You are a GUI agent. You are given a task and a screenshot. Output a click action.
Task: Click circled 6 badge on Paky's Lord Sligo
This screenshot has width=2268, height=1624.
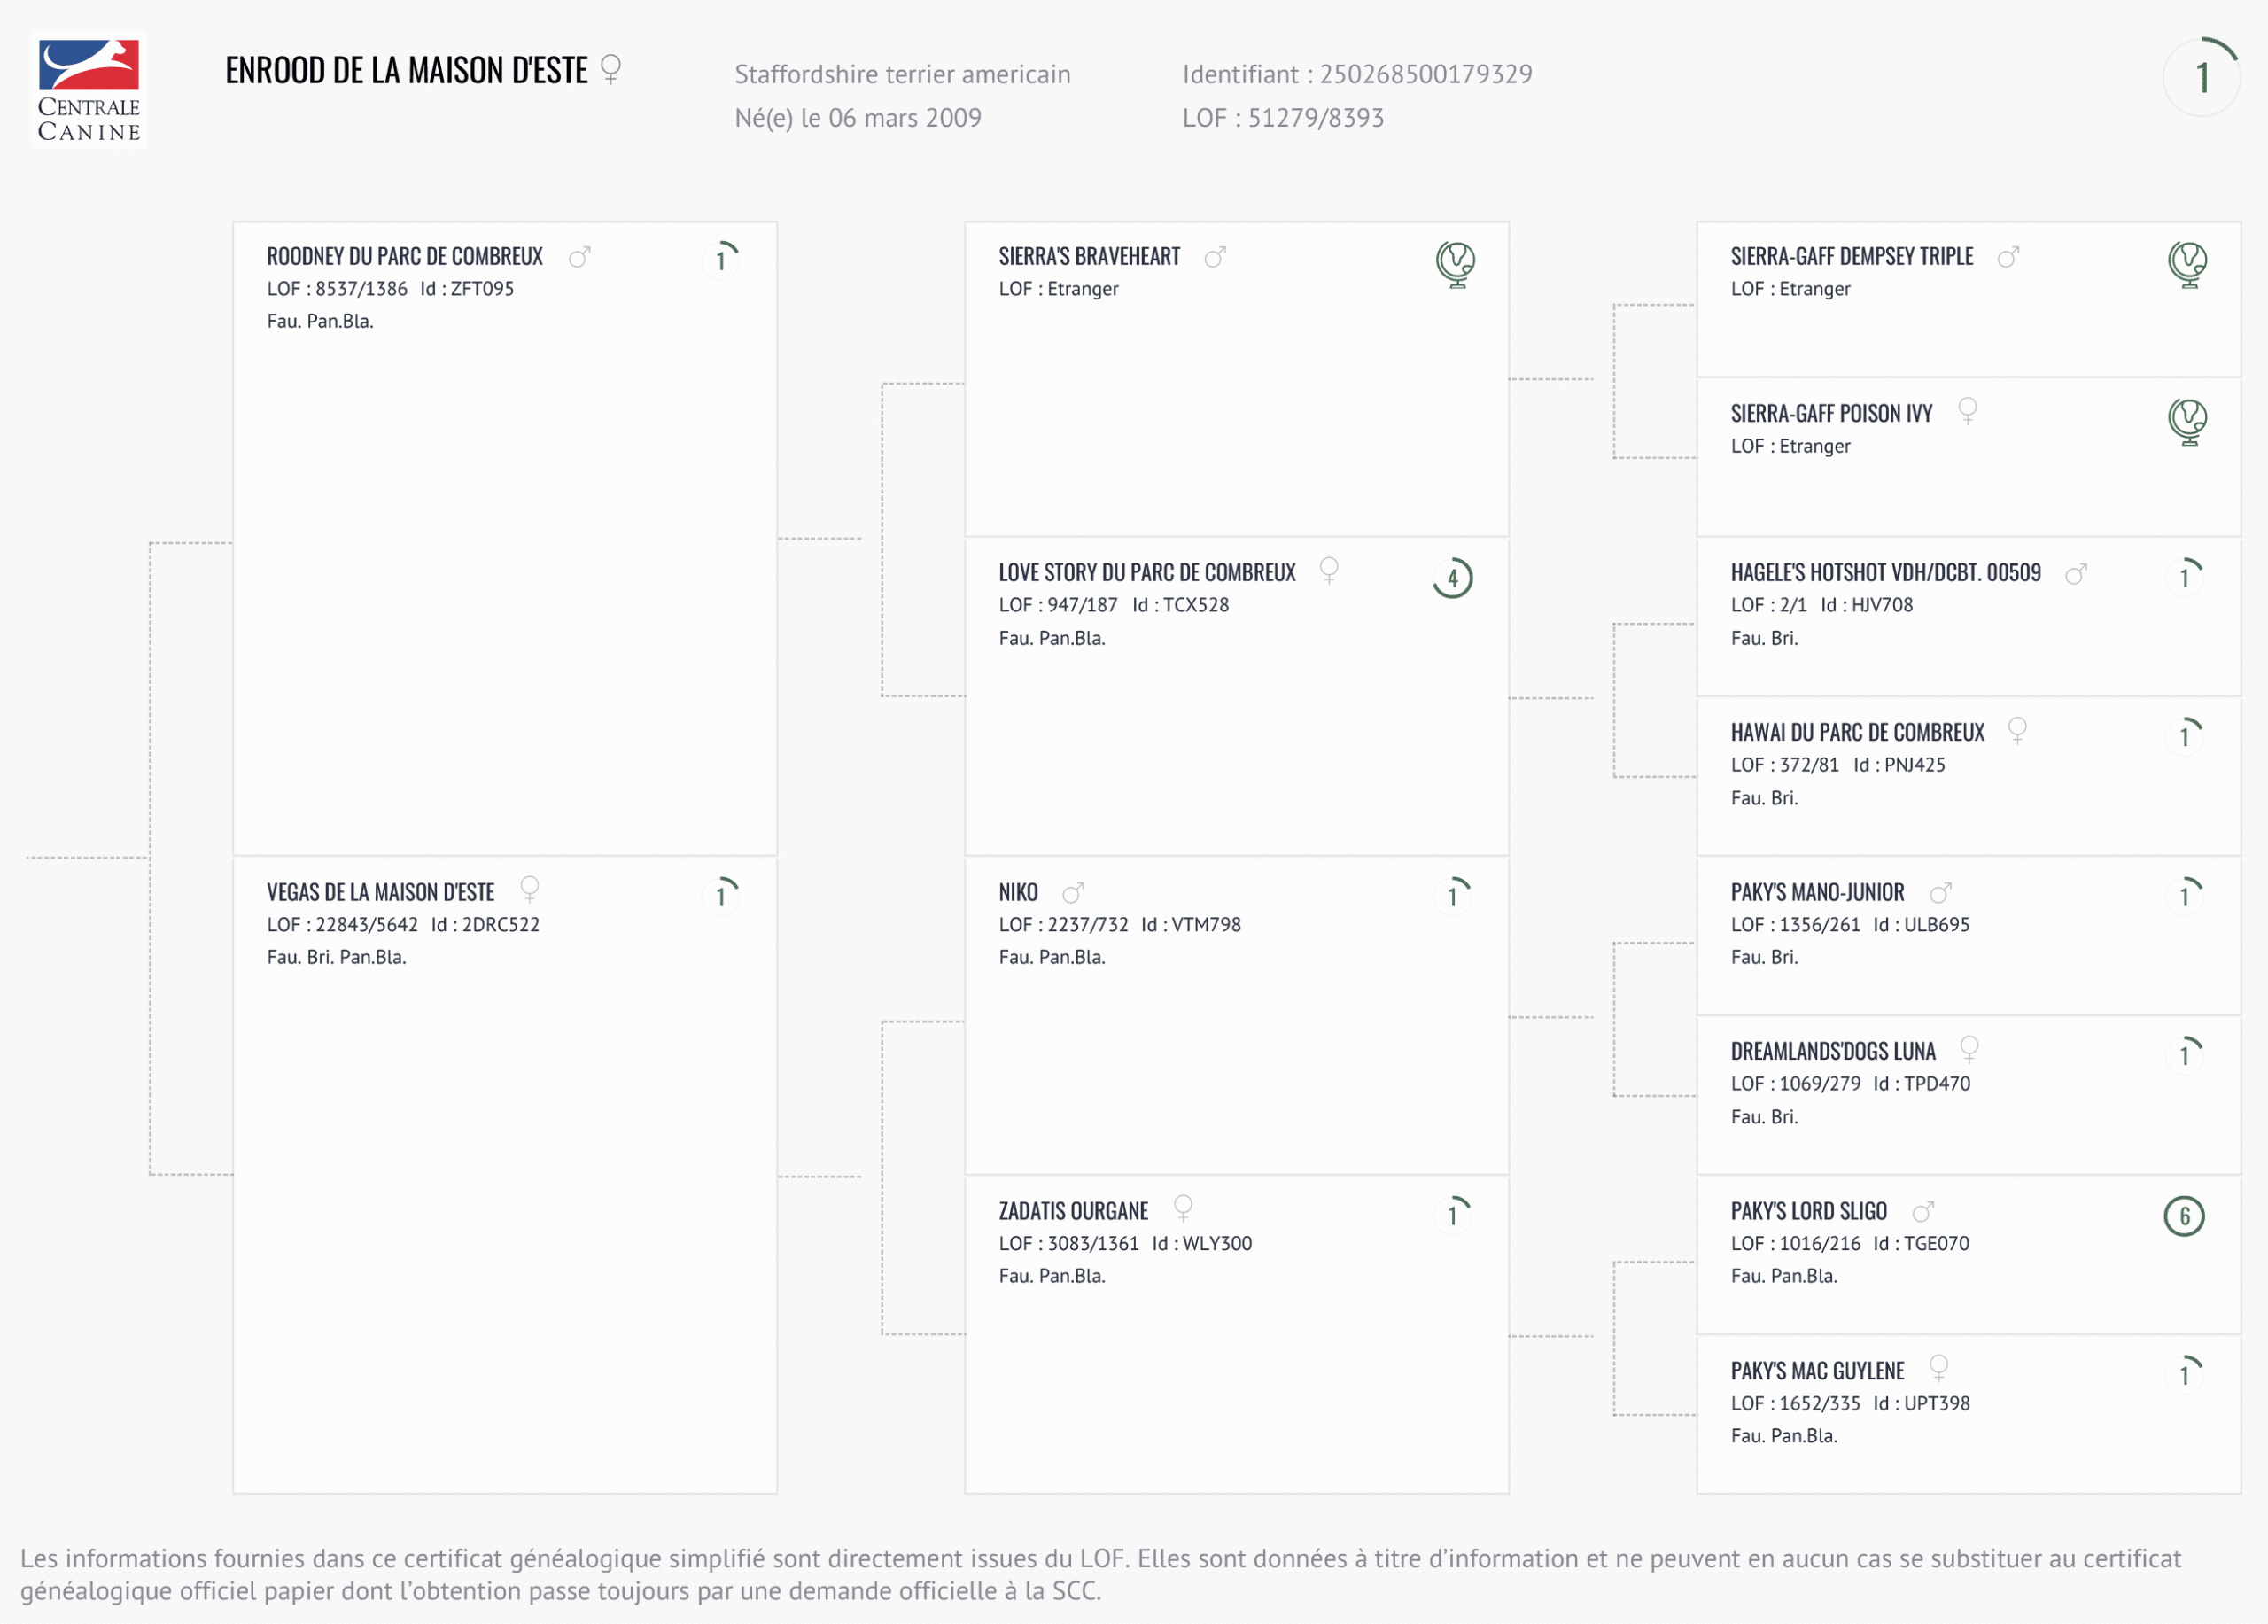coord(2184,1216)
